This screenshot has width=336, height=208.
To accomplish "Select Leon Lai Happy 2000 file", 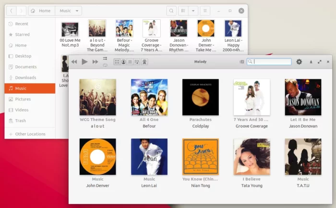I will pyautogui.click(x=233, y=36).
